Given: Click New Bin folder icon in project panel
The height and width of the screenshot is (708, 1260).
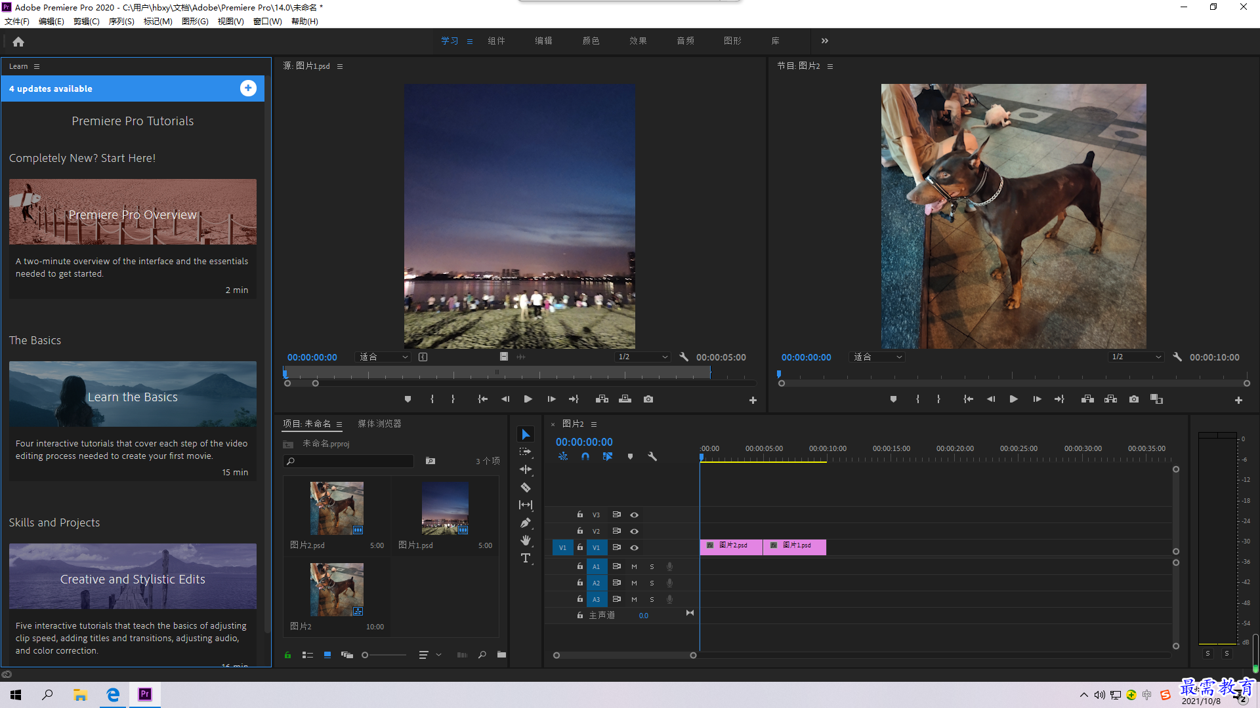Looking at the screenshot, I should 501,655.
